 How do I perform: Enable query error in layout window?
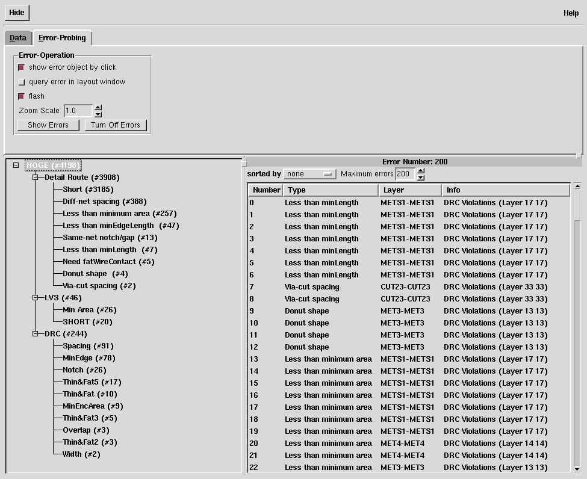click(22, 82)
